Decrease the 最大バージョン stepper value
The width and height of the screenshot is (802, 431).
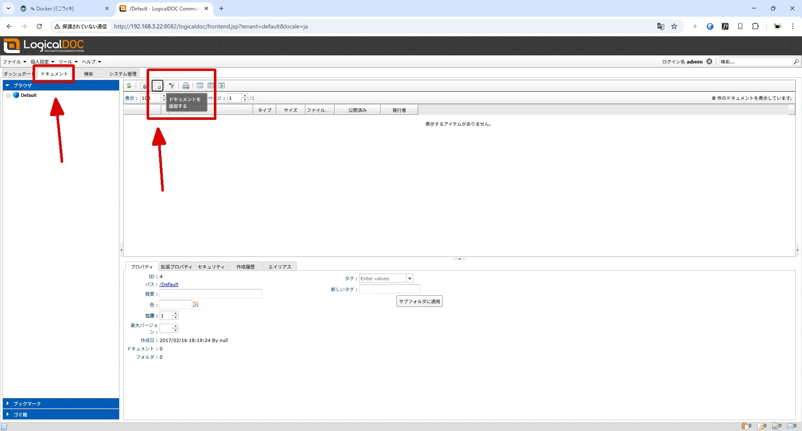[175, 330]
